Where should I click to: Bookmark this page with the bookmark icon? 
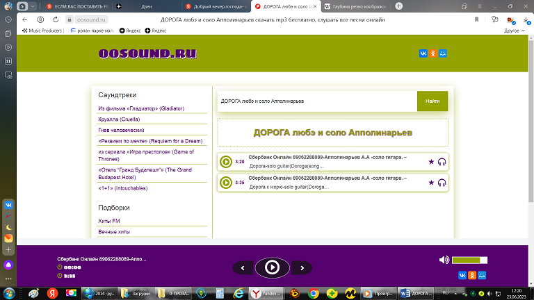pos(476,19)
